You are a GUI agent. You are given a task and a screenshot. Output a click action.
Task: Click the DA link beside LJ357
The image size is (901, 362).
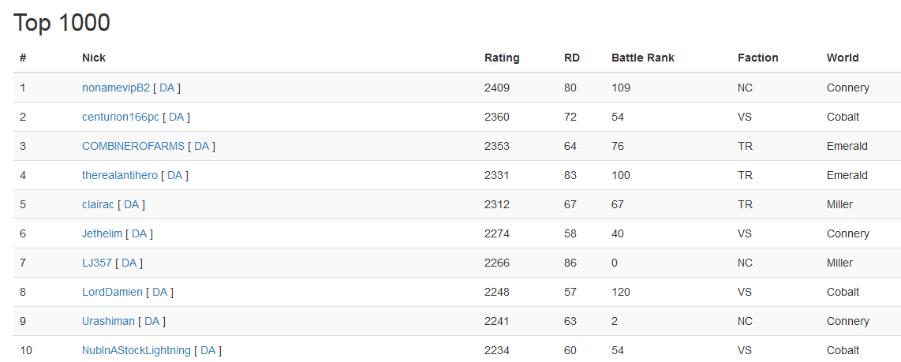pos(129,263)
